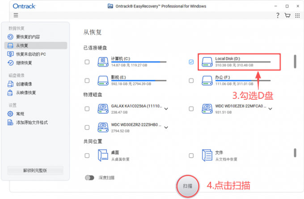
Task: Click the 文件 documents location icon
Action: (207, 155)
